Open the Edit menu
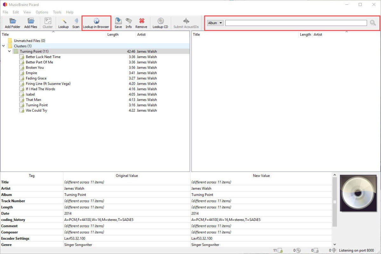The image size is (381, 254). [x=16, y=12]
